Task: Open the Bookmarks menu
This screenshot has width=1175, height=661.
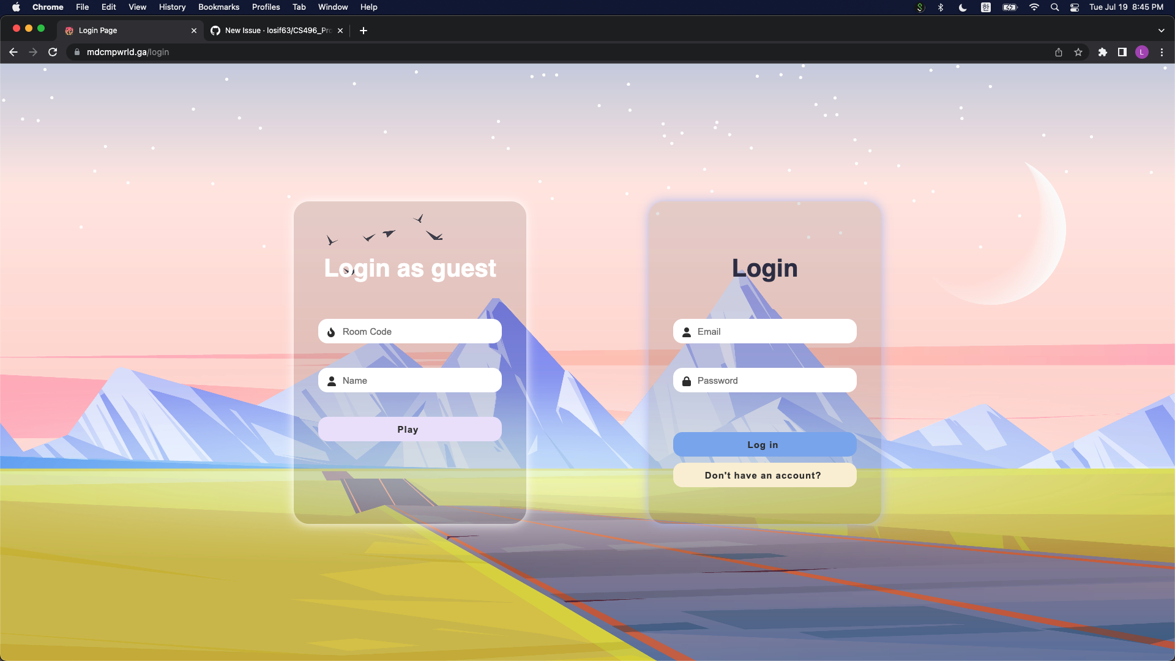Action: pos(218,7)
